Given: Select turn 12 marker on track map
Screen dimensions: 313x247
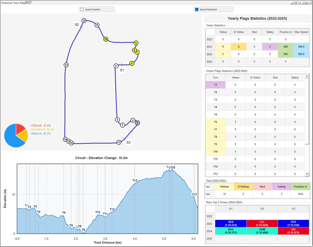Looking at the screenshot, I should pyautogui.click(x=84, y=20).
